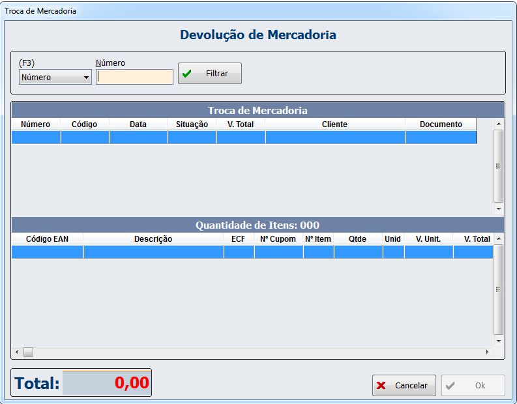
Task: Click the V. Total header in top table
Action: [x=241, y=124]
